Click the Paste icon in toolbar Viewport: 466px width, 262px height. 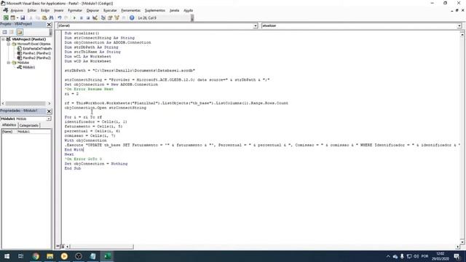(x=44, y=17)
